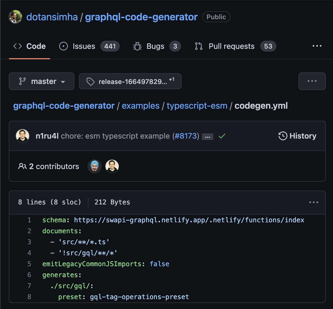The image size is (333, 309).
Task: Select line number 2
Action: pyautogui.click(x=29, y=231)
